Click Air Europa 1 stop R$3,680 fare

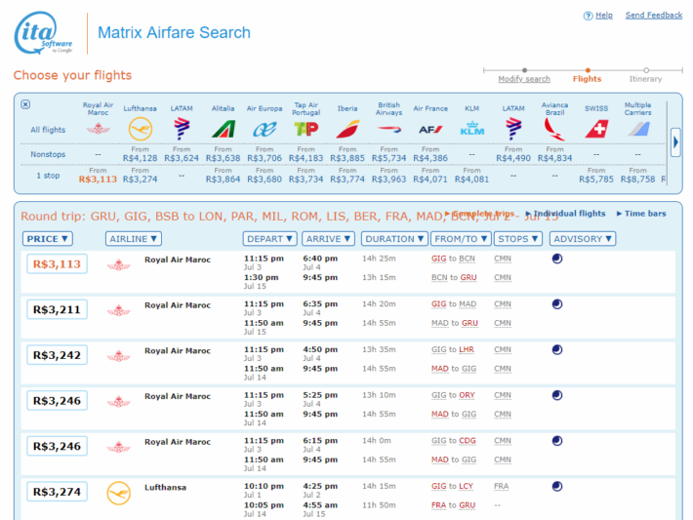tap(265, 179)
